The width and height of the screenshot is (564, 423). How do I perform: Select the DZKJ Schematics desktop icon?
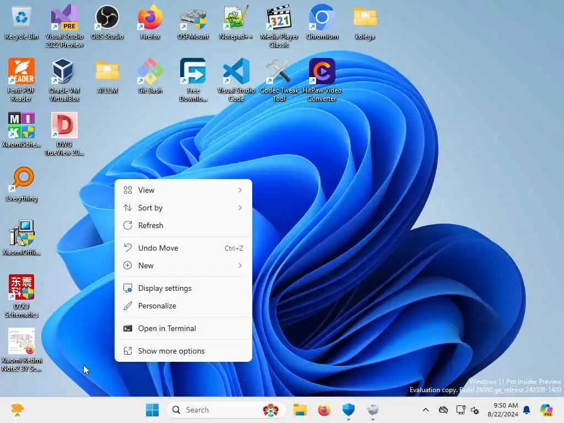pos(21,296)
